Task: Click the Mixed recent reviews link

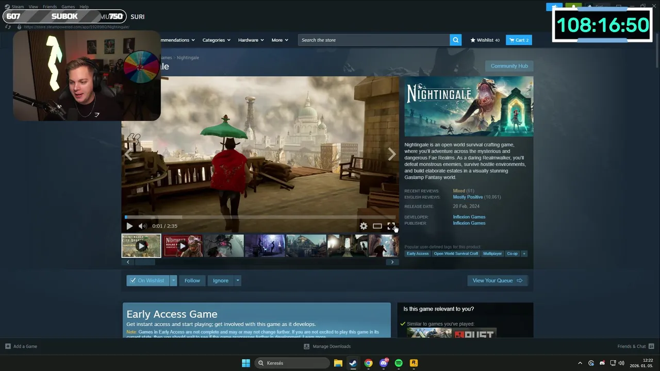Action: coord(459,191)
